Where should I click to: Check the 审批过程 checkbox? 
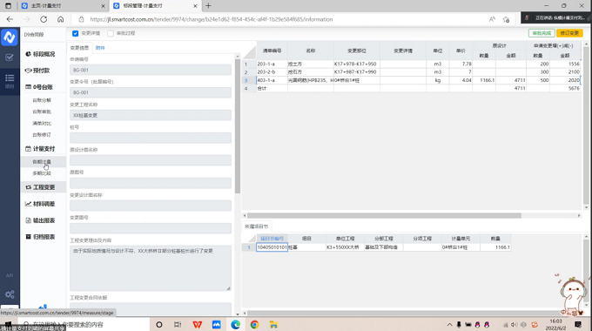pos(111,33)
